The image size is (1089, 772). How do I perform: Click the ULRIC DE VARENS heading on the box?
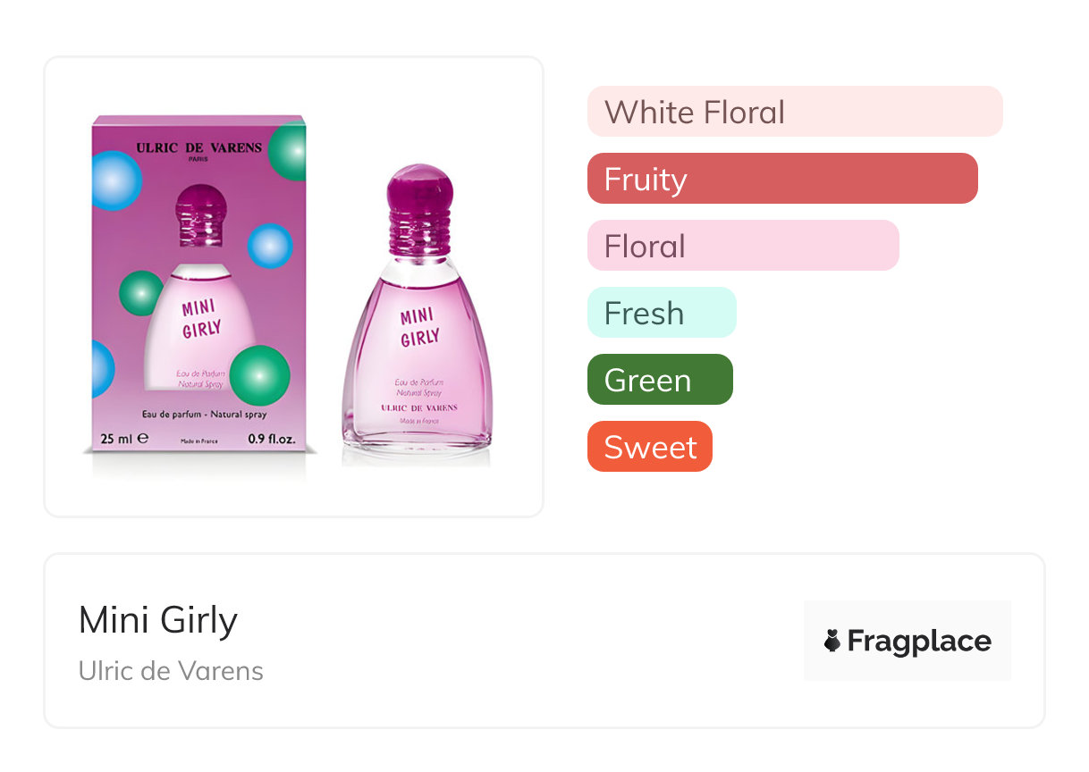[x=198, y=147]
